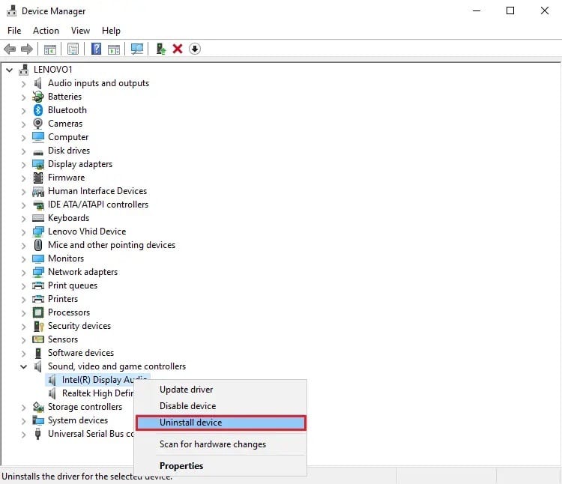The width and height of the screenshot is (562, 484).
Task: Click the Show/Hide console tree toolbar icon
Action: (x=49, y=49)
